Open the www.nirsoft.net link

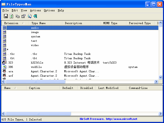[121, 119]
